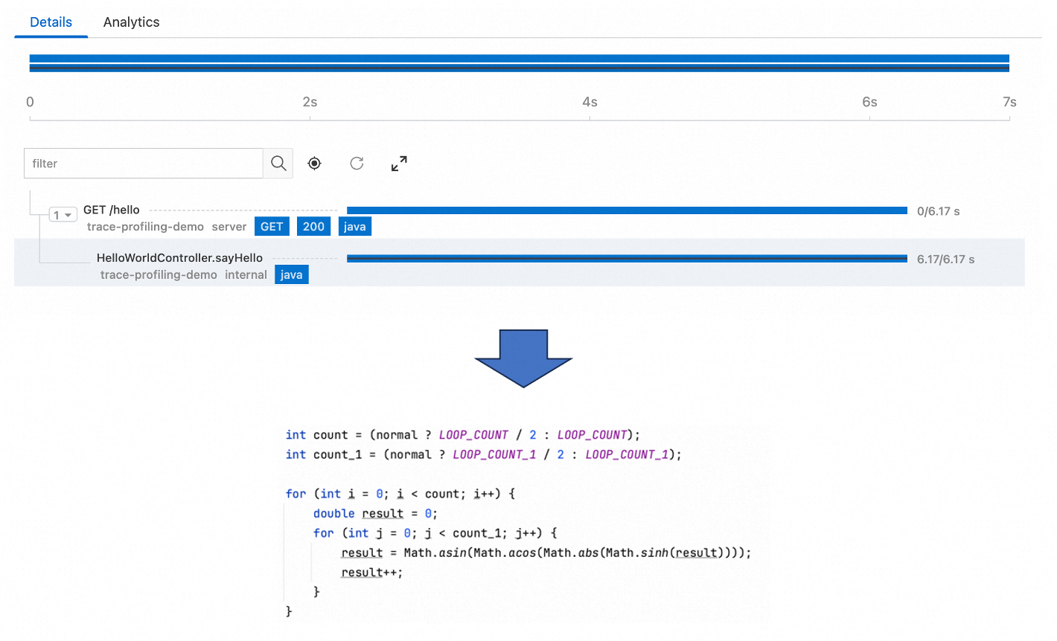
Task: Open fullscreen view with the expand arrows icon
Action: pyautogui.click(x=399, y=163)
